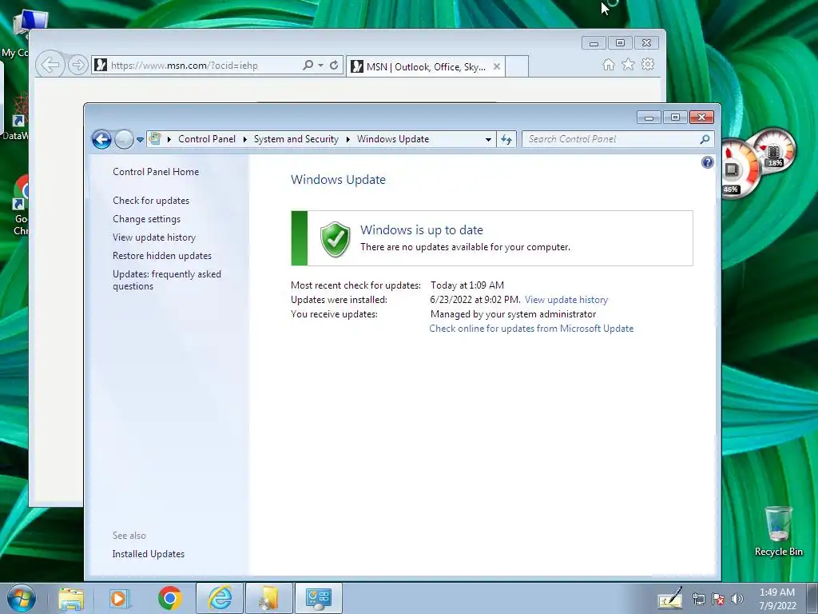
Task: Open Updates: frequently asked questions
Action: pyautogui.click(x=166, y=280)
